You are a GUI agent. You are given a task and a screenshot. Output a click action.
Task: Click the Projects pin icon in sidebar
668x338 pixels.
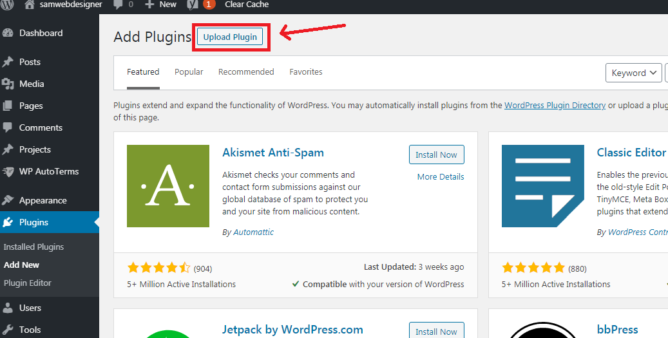pyautogui.click(x=7, y=150)
